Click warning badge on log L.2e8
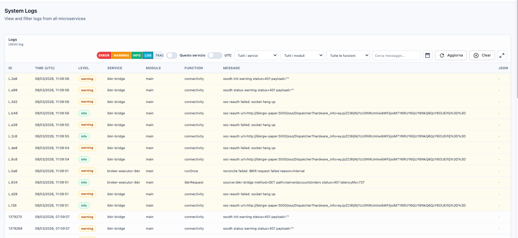The width and height of the screenshot is (518, 238). (x=87, y=79)
